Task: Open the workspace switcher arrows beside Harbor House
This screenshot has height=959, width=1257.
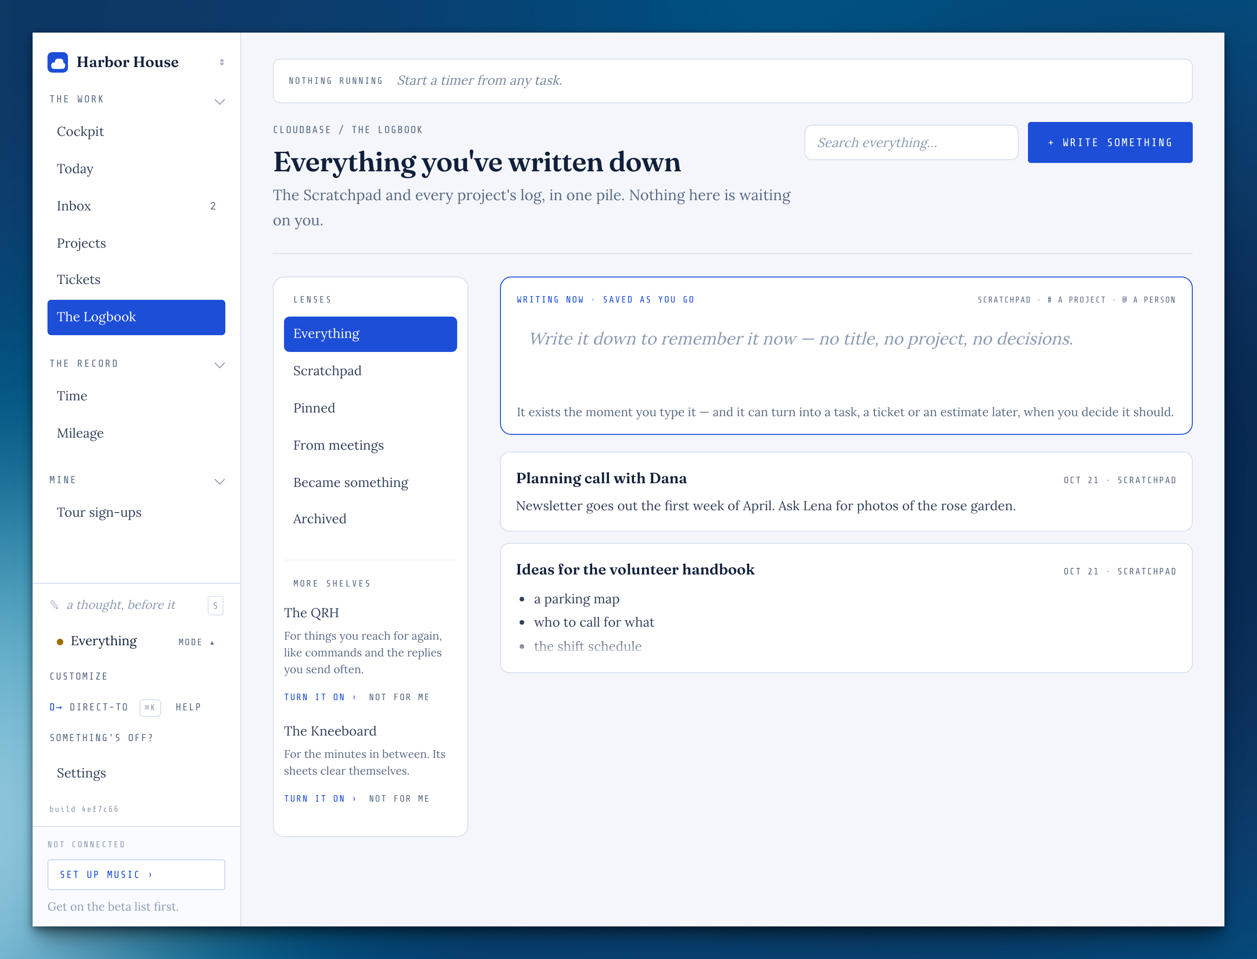Action: pos(222,62)
